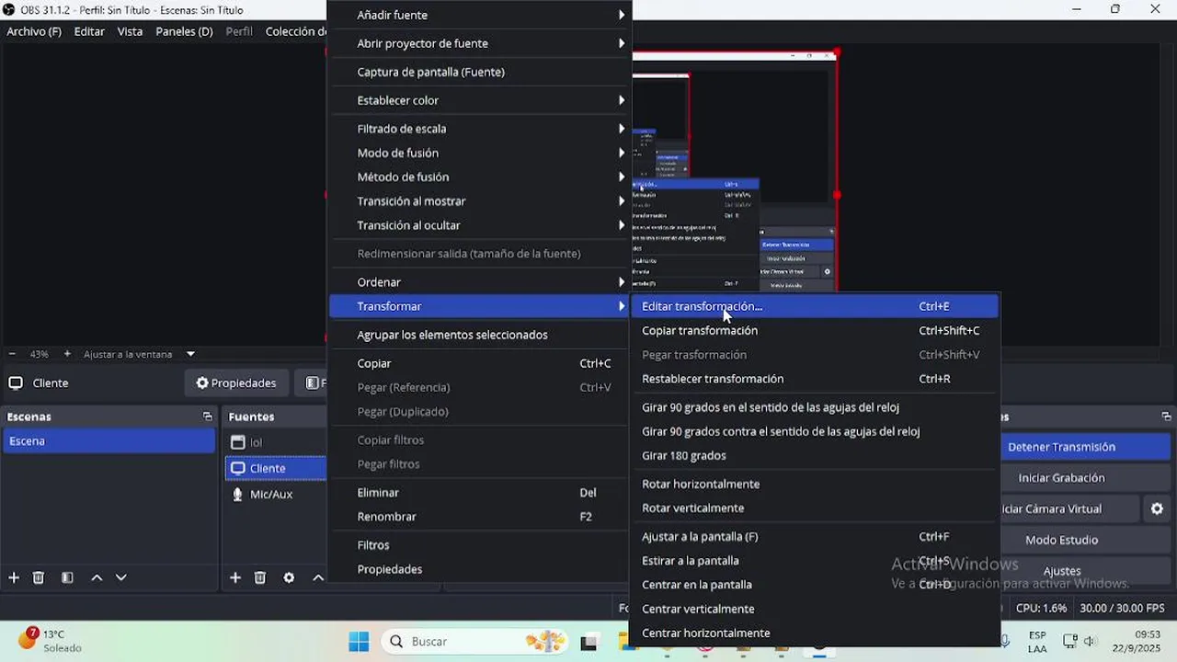This screenshot has height=662, width=1177.
Task: Delete selected scene using trash icon
Action: pos(39,577)
